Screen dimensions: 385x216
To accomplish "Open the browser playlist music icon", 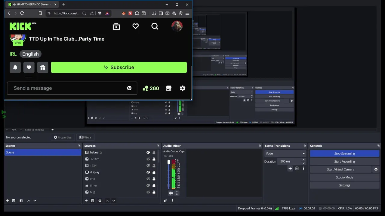I will [154, 13].
